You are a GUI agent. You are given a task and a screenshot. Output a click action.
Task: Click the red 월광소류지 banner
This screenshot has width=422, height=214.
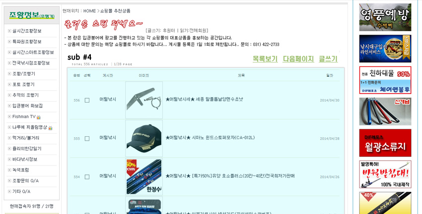point(385,143)
